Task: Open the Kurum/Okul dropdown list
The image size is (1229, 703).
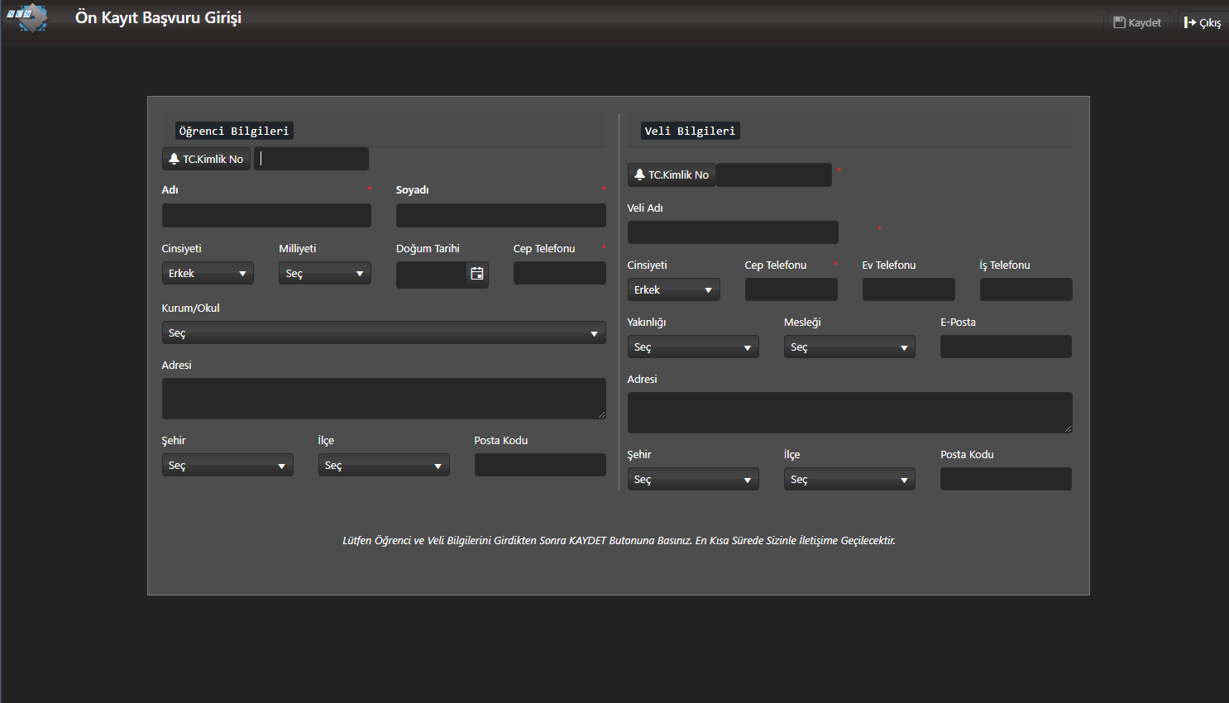Action: 383,333
